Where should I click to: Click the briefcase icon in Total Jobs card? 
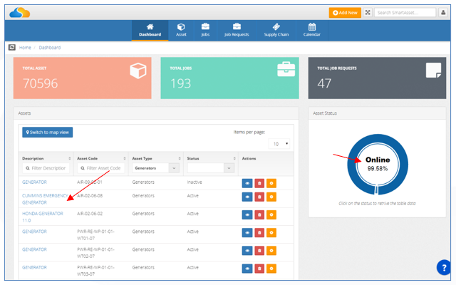[286, 69]
